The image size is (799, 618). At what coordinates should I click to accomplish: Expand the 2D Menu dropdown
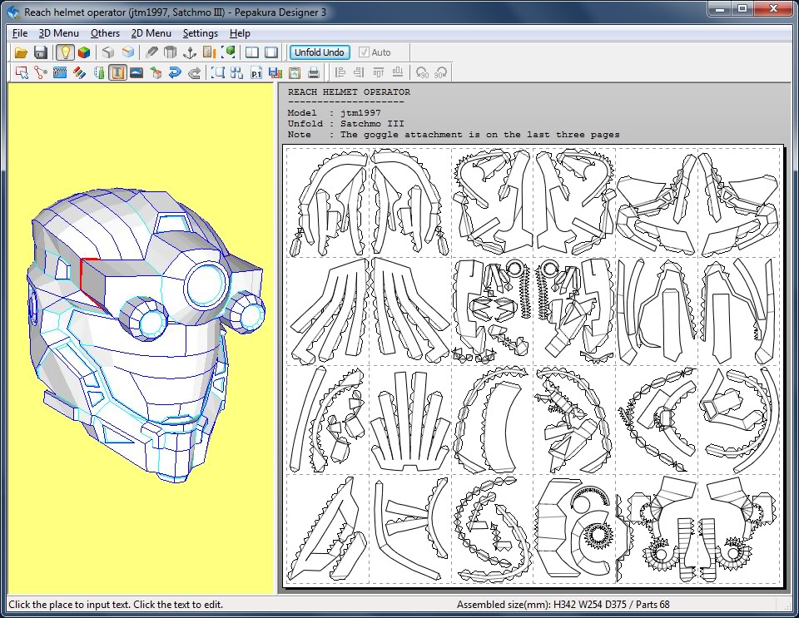coord(151,33)
